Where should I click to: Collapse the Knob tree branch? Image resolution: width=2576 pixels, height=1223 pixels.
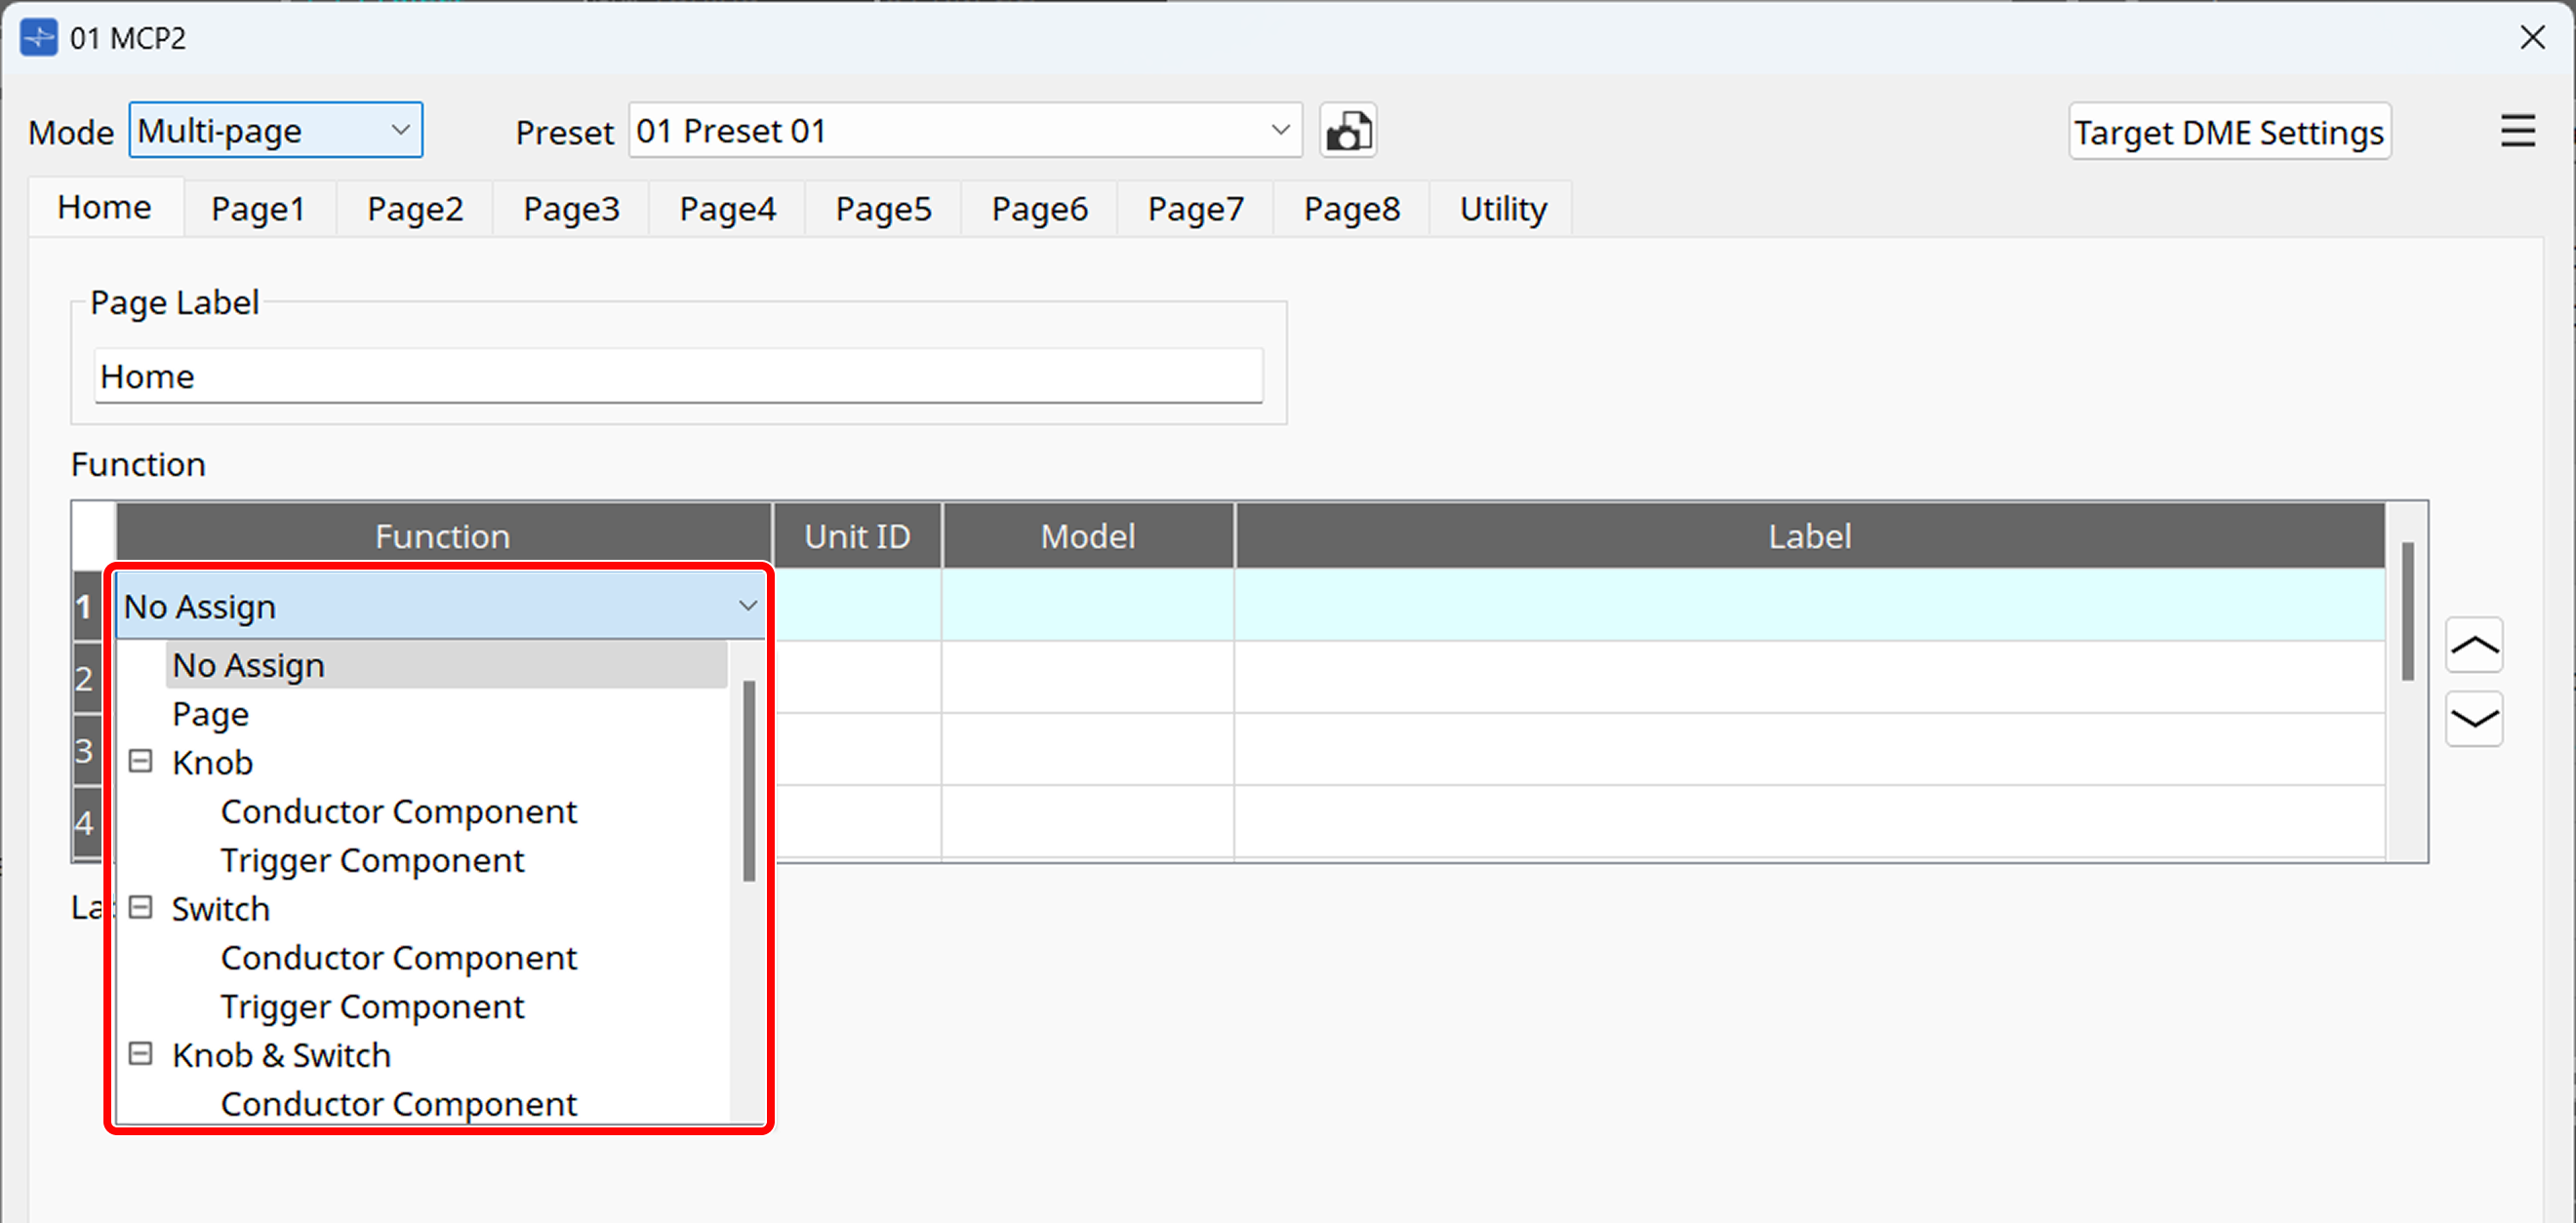coord(140,761)
